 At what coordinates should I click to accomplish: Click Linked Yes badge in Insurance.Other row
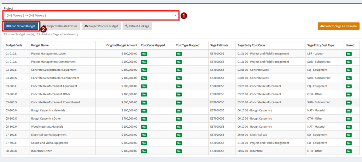coord(349,151)
